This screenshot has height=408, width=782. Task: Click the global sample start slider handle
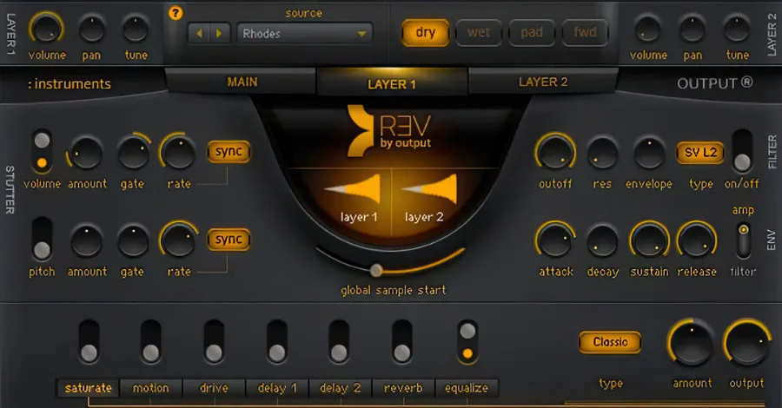click(x=376, y=271)
